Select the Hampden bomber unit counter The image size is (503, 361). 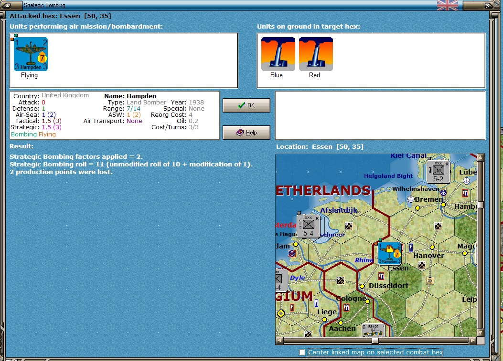31,54
